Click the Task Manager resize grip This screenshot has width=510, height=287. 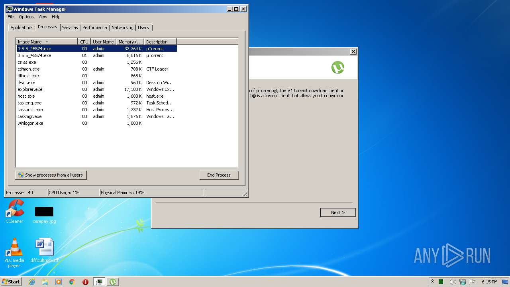(245, 193)
